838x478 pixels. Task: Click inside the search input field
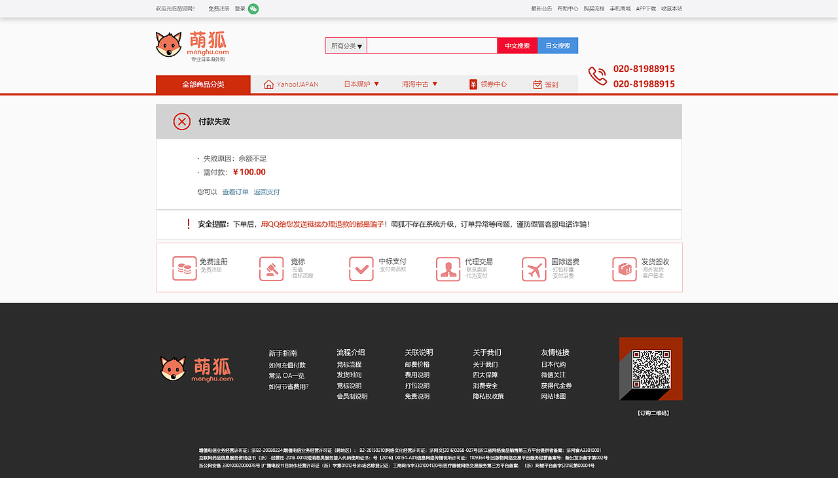432,45
